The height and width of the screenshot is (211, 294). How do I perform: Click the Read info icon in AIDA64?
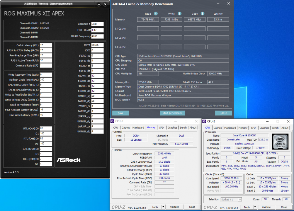pyautogui.click(x=156, y=13)
